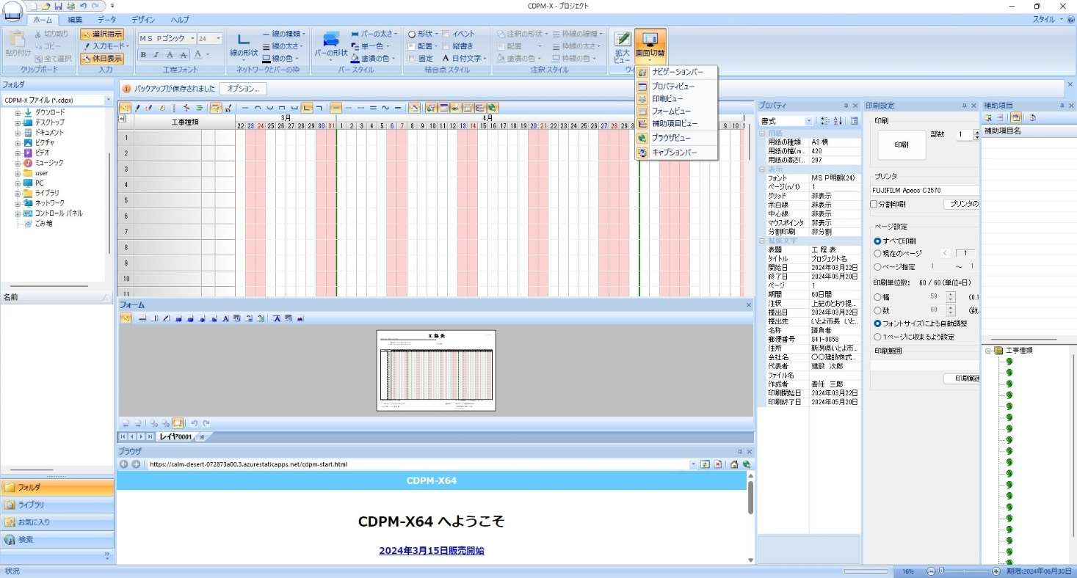
Task: Go to the browser home page icon
Action: coord(733,464)
